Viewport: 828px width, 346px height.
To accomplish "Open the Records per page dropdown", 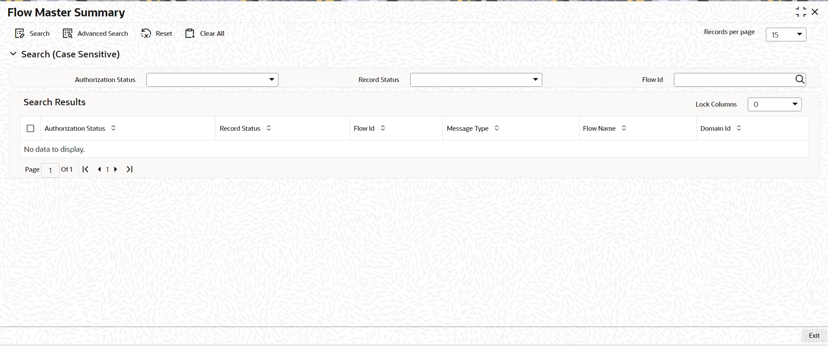I will [786, 35].
